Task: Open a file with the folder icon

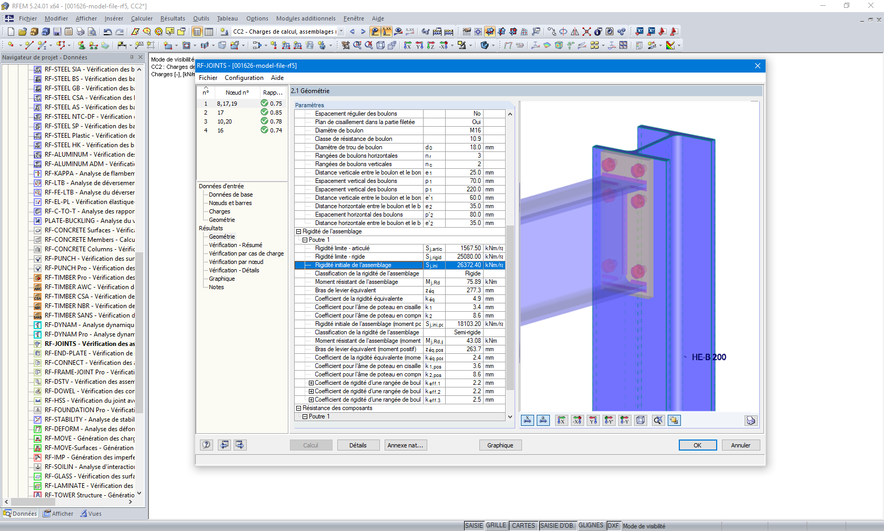Action: tap(22, 32)
